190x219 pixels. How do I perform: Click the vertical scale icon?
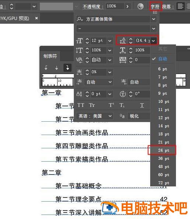pyautogui.click(x=79, y=50)
